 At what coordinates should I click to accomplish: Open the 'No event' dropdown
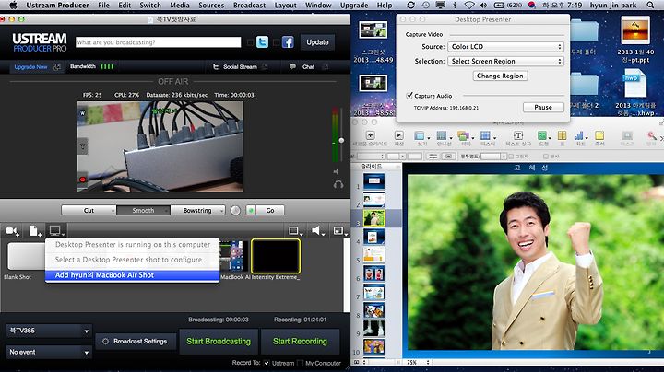(x=50, y=352)
